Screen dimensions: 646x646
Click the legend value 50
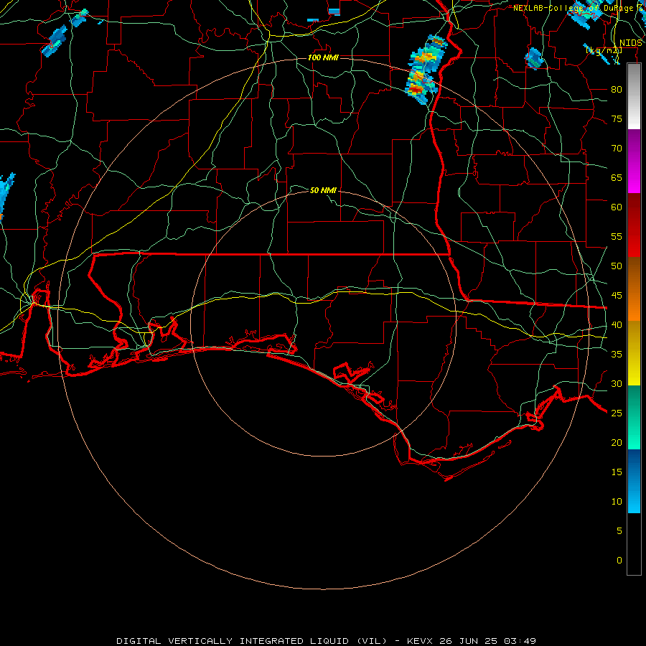(x=617, y=266)
